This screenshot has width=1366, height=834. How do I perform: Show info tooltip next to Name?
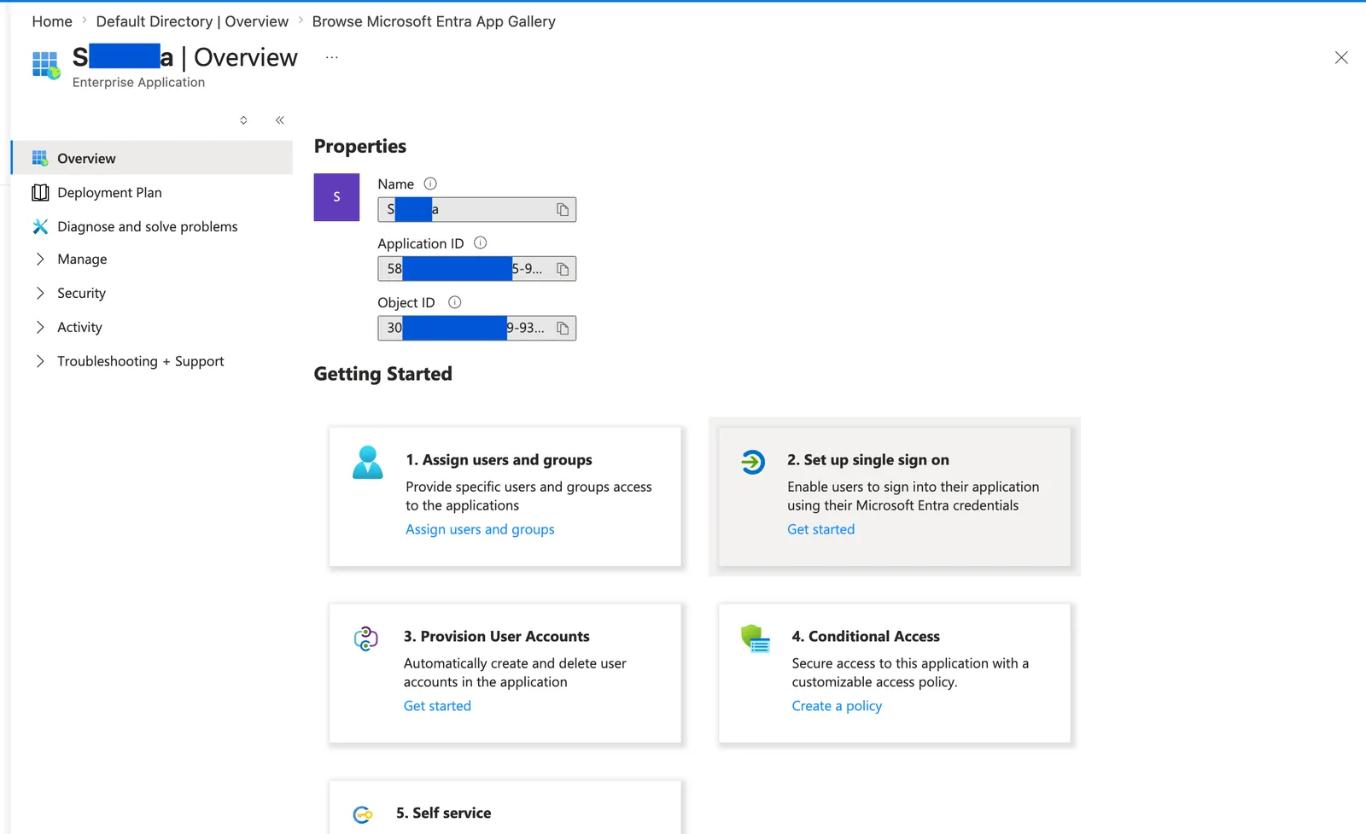(x=430, y=184)
